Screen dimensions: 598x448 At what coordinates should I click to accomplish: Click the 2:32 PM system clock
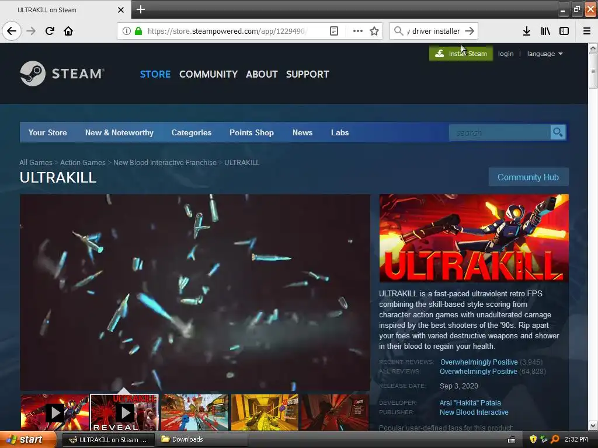[576, 439]
